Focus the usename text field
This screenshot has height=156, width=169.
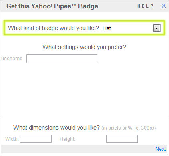[x=62, y=59]
